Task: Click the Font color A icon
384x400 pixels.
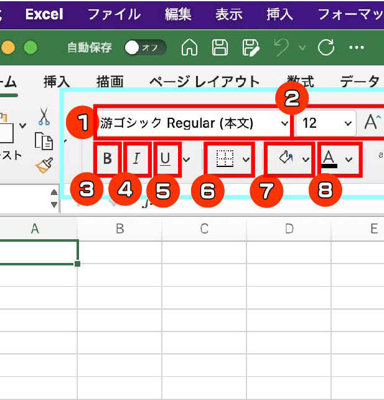Action: click(x=329, y=159)
